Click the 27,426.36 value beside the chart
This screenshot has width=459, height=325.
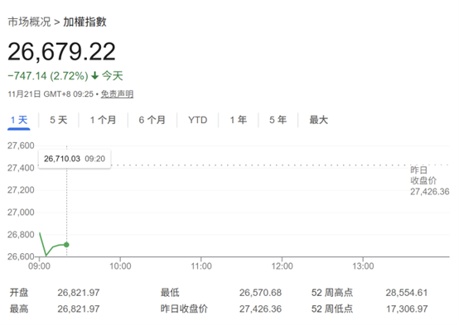pos(429,192)
